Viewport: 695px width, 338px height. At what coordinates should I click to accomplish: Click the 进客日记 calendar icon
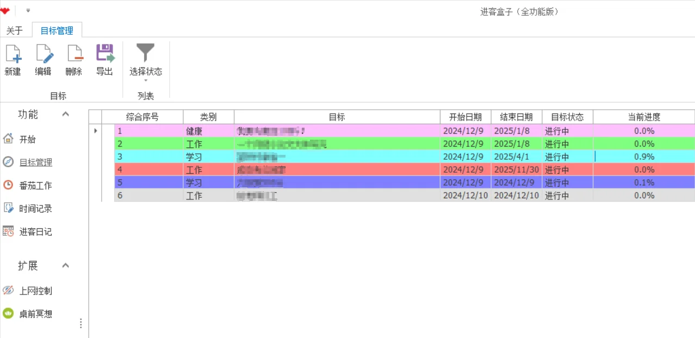point(9,231)
